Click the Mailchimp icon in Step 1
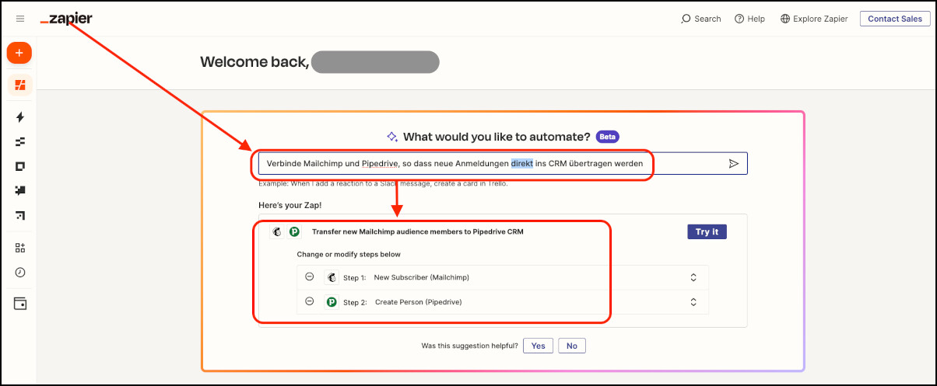 332,277
